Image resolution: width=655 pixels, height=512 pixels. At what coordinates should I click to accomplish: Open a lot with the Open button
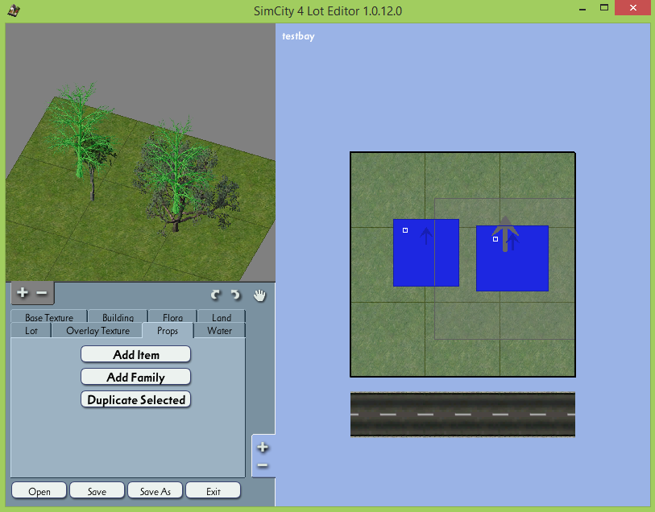39,491
